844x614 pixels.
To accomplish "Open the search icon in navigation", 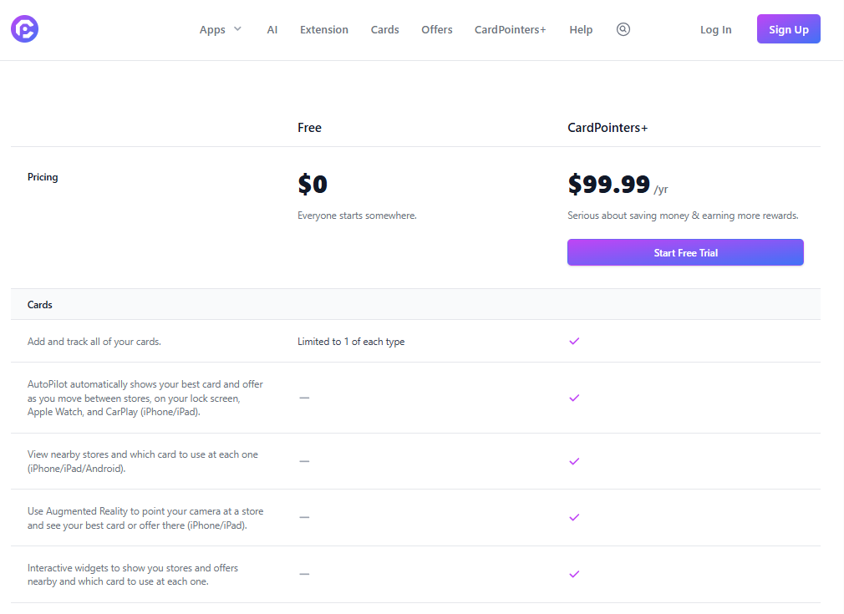I will [x=623, y=29].
